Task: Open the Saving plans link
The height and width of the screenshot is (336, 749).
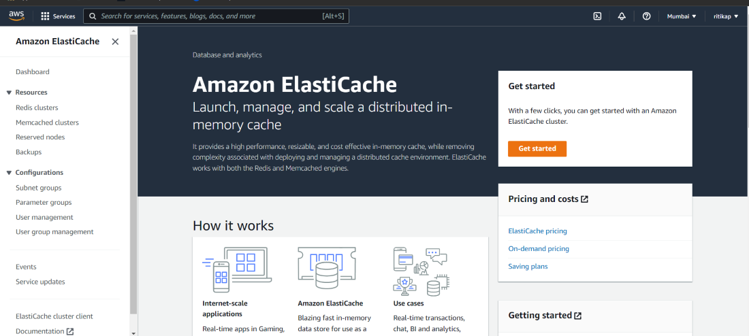Action: [x=528, y=267]
